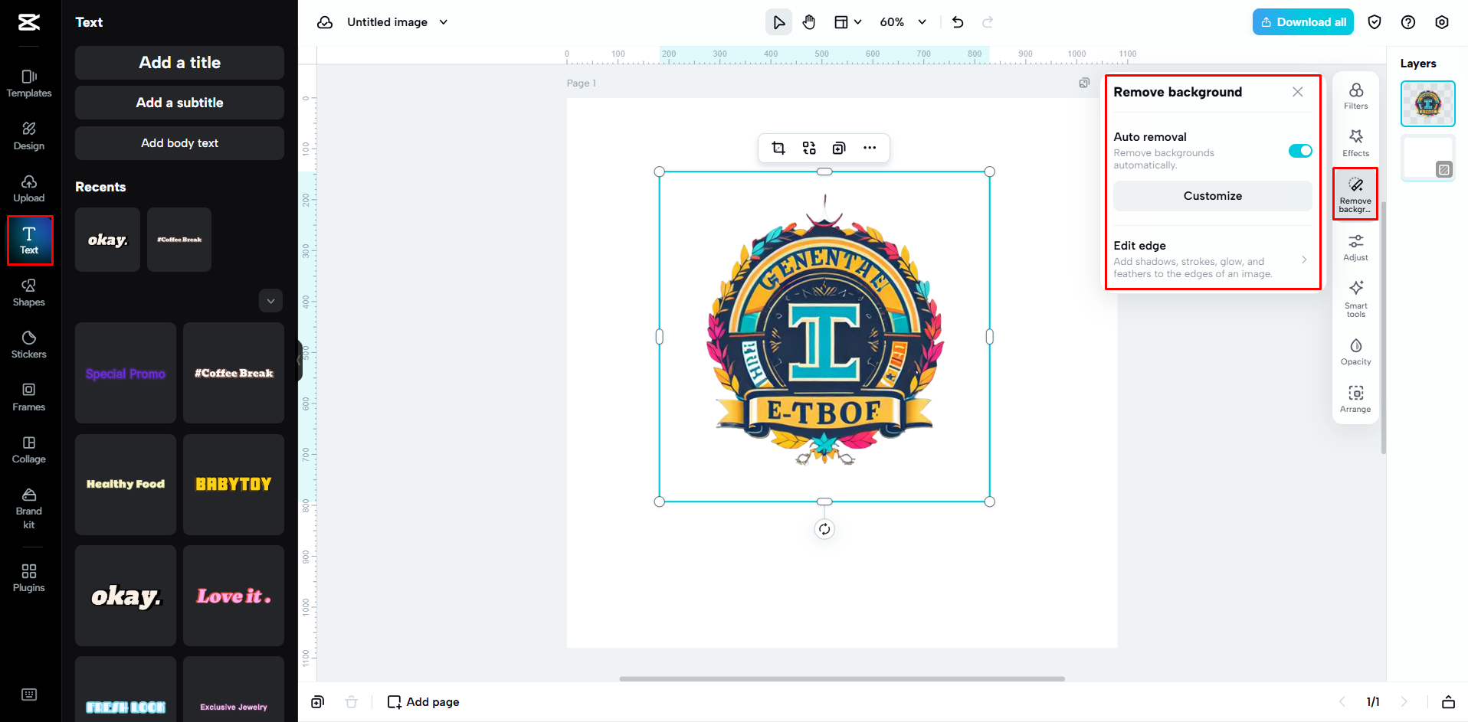Image resolution: width=1468 pixels, height=722 pixels.
Task: Click Add page at the bottom
Action: (422, 701)
